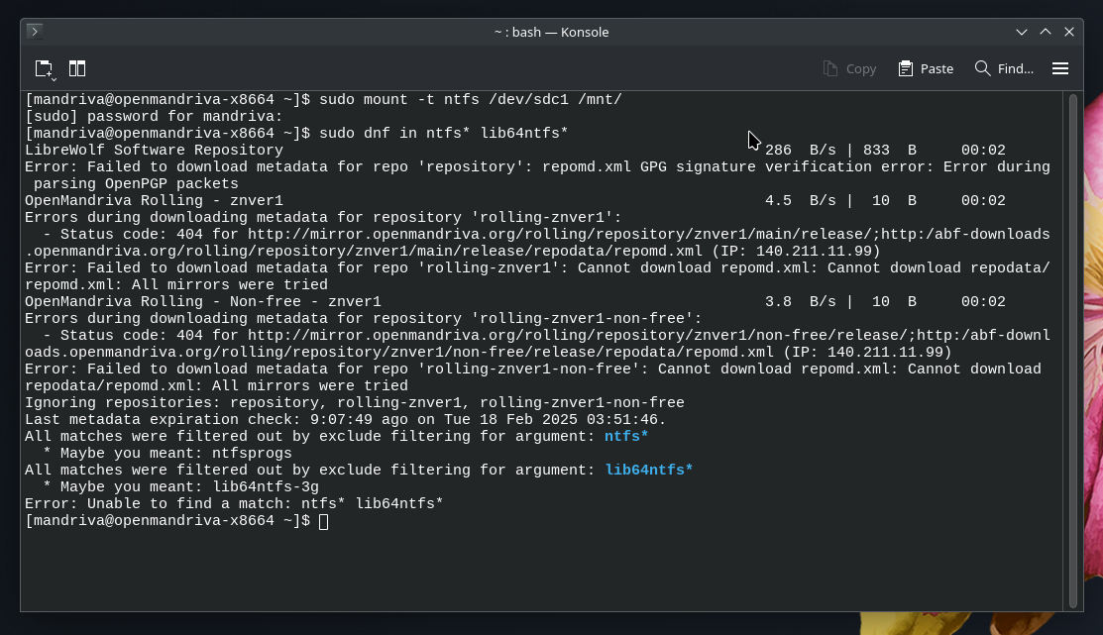Click the Paste clipboard icon in toolbar
Image resolution: width=1103 pixels, height=635 pixels.
click(906, 69)
